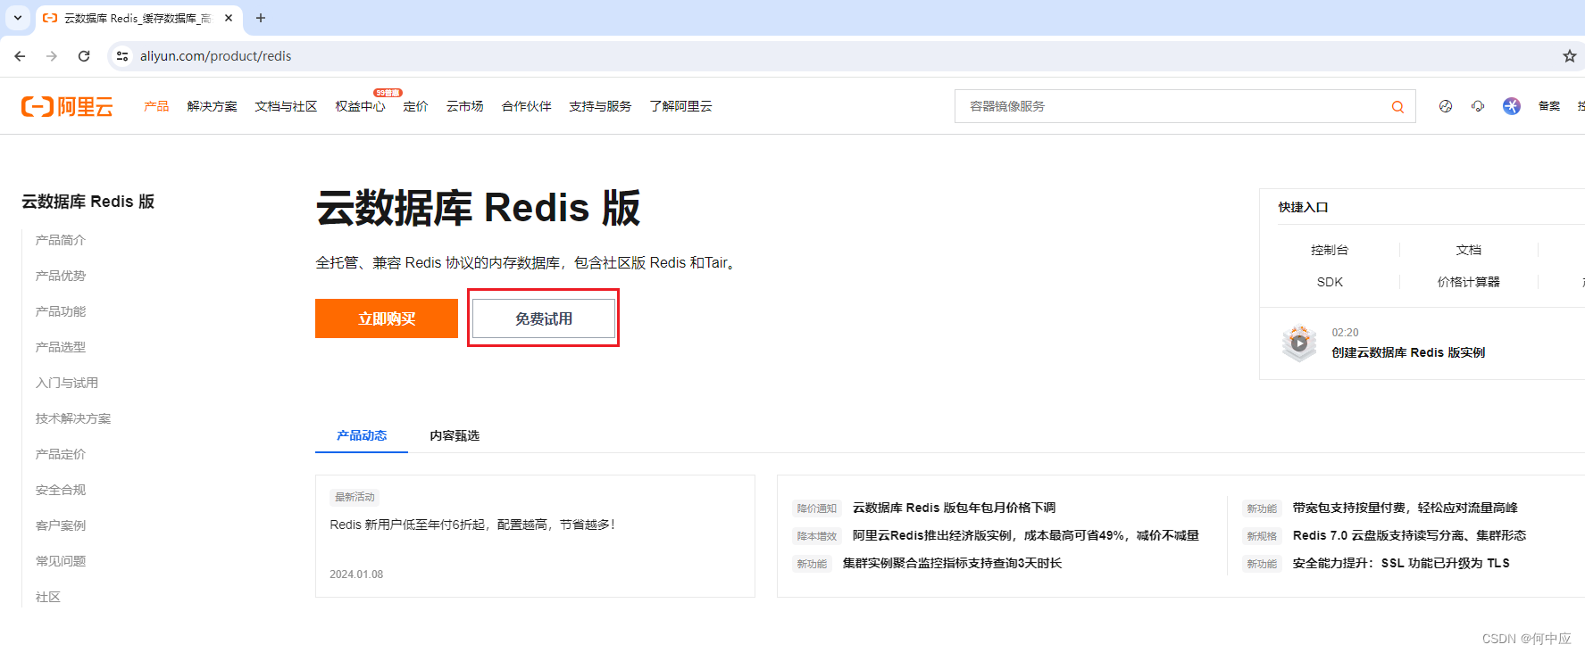Reload the page
The image size is (1585, 653).
click(x=84, y=56)
